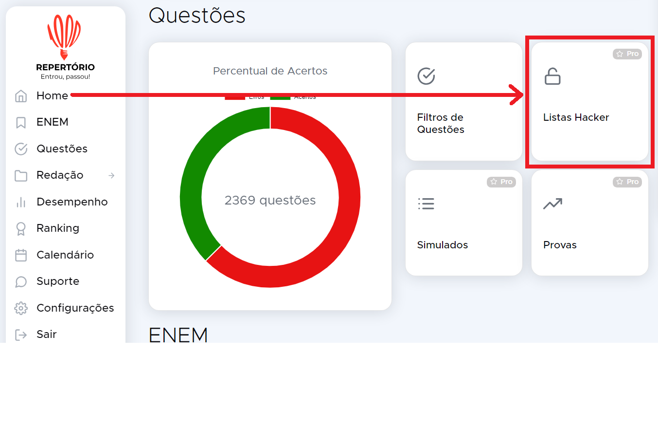Image resolution: width=658 pixels, height=429 pixels.
Task: Select the Desempenho menu label
Action: 72,202
